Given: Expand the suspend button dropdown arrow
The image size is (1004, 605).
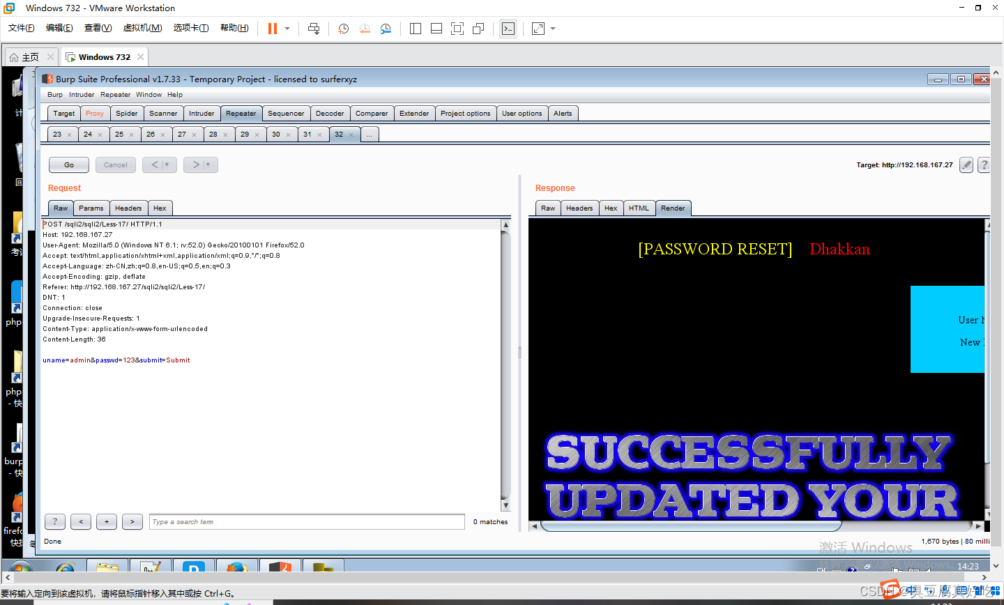Looking at the screenshot, I should (287, 29).
